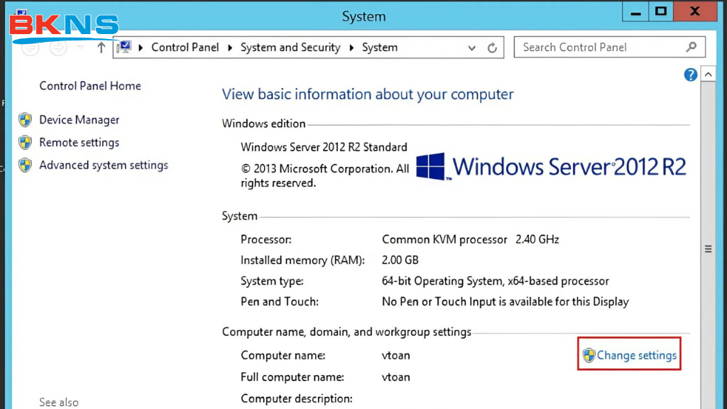
Task: Open the Device Manager link
Action: (80, 120)
